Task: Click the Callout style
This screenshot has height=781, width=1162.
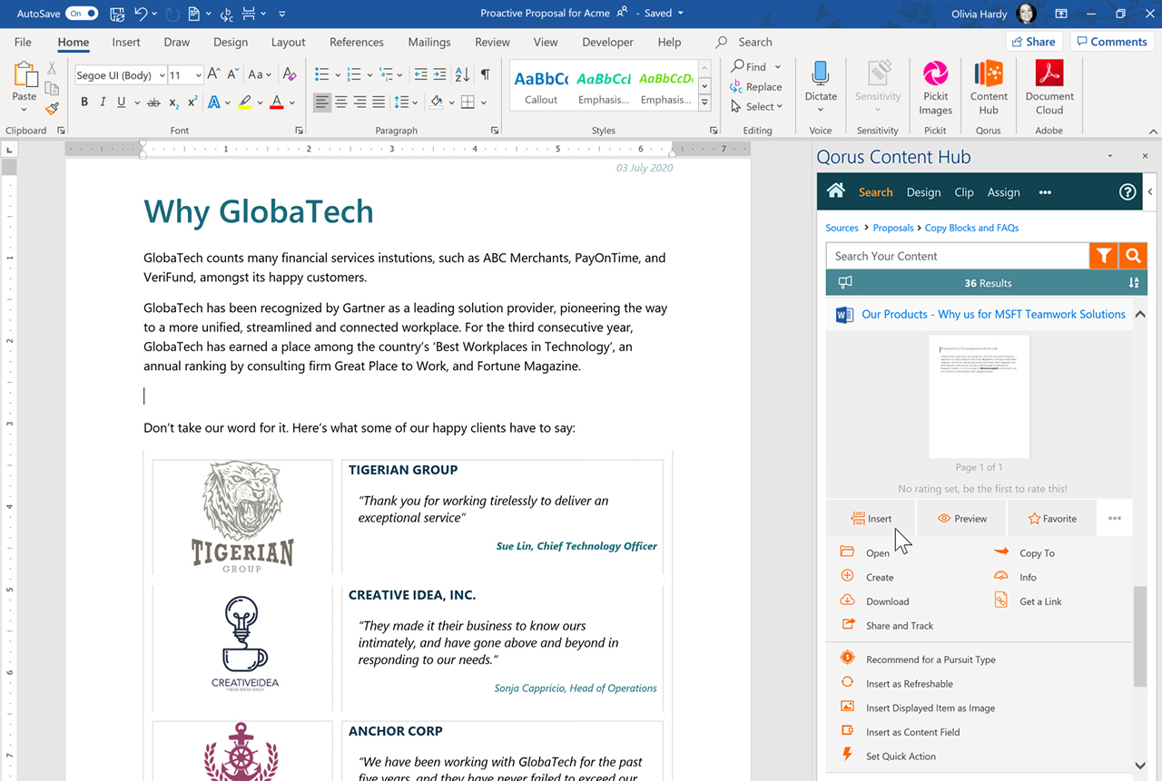Action: tap(541, 86)
